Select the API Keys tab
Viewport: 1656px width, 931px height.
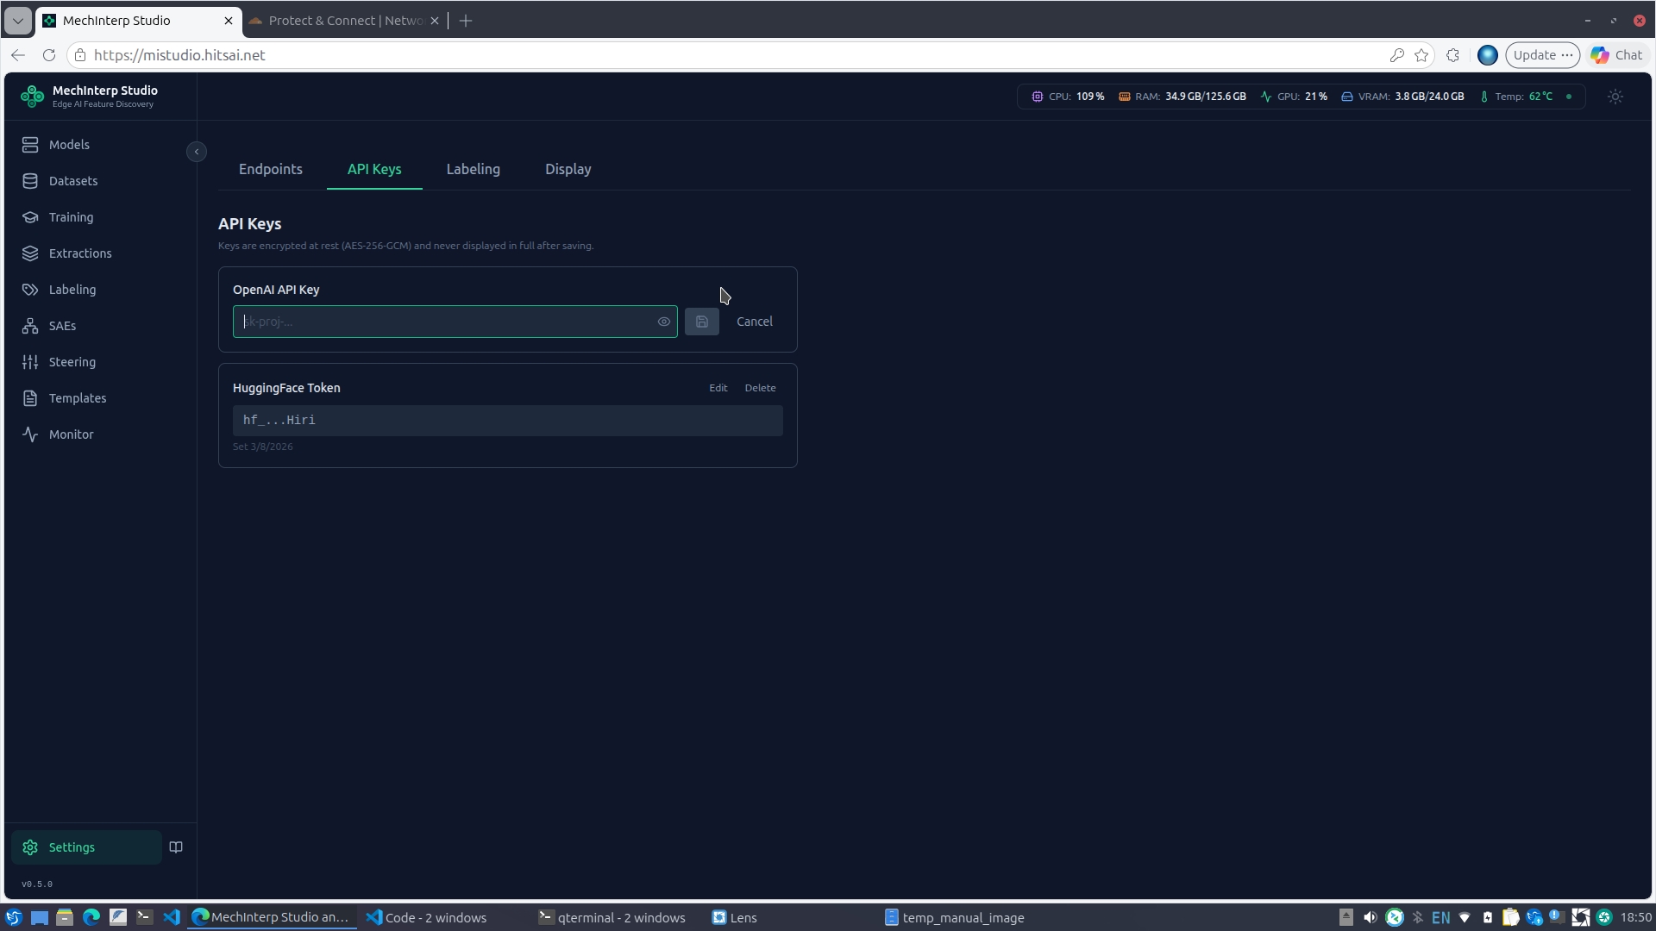pos(374,169)
